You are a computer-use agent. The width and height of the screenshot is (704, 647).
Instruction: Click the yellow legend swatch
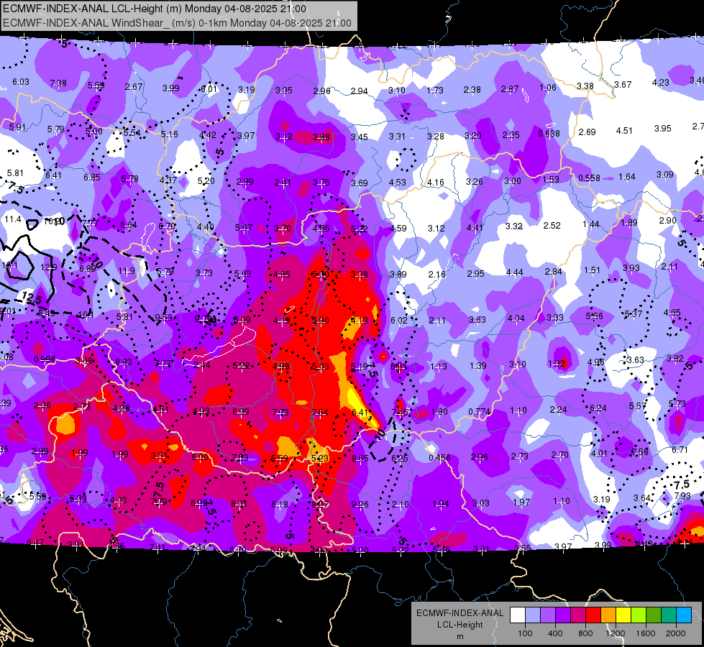tap(623, 615)
